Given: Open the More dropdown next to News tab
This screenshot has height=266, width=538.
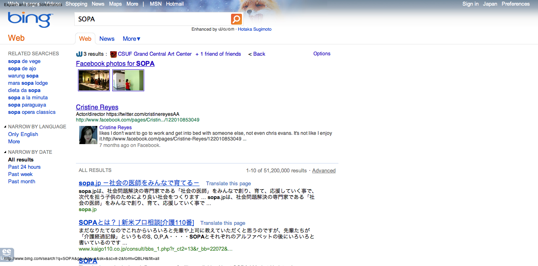Looking at the screenshot, I should (132, 39).
